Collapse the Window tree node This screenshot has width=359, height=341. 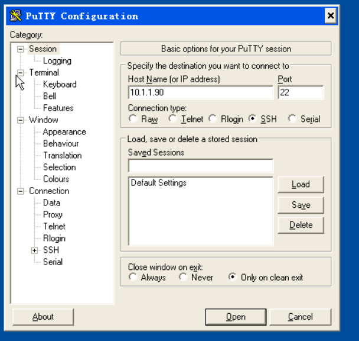[x=21, y=120]
